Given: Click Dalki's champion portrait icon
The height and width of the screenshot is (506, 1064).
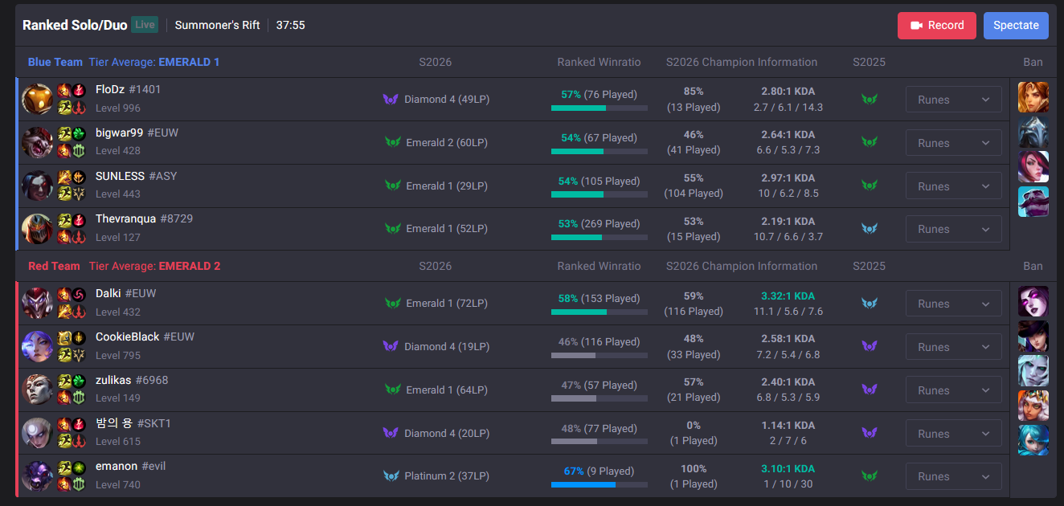Looking at the screenshot, I should click(37, 304).
